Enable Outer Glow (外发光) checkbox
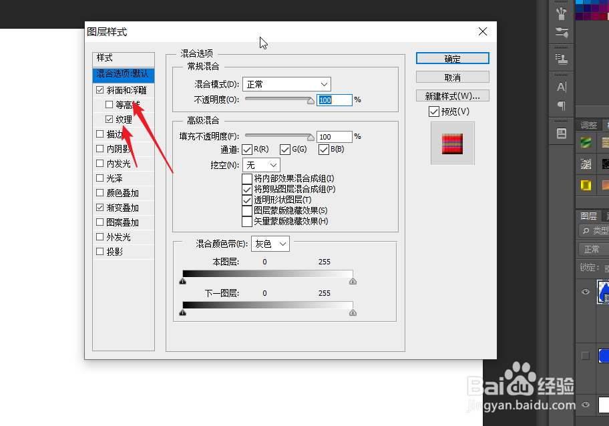 (x=99, y=237)
